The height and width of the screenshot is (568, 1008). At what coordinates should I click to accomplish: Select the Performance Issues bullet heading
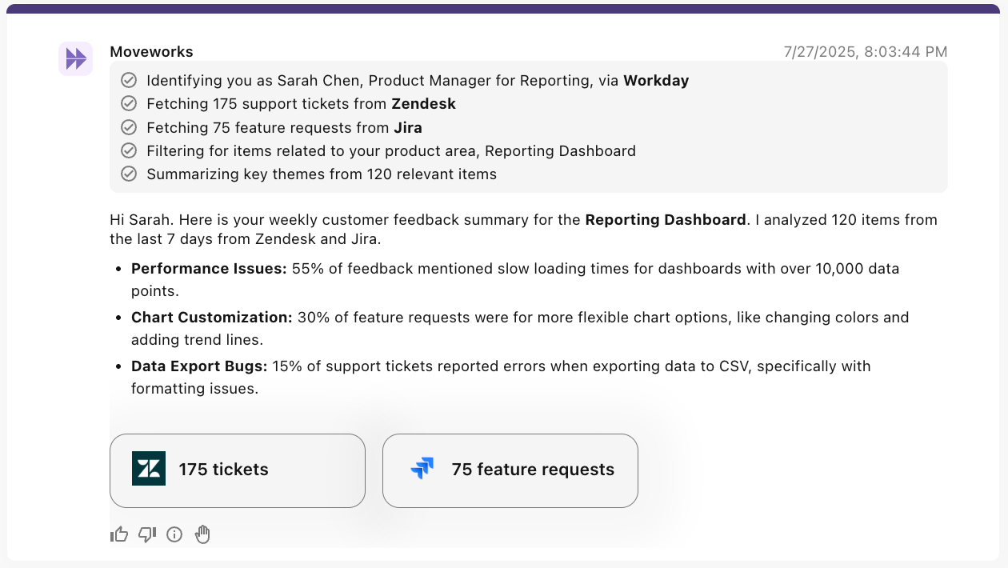click(209, 269)
